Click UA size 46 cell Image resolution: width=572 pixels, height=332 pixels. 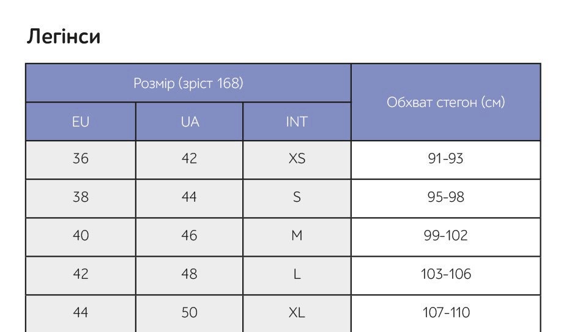tap(190, 235)
